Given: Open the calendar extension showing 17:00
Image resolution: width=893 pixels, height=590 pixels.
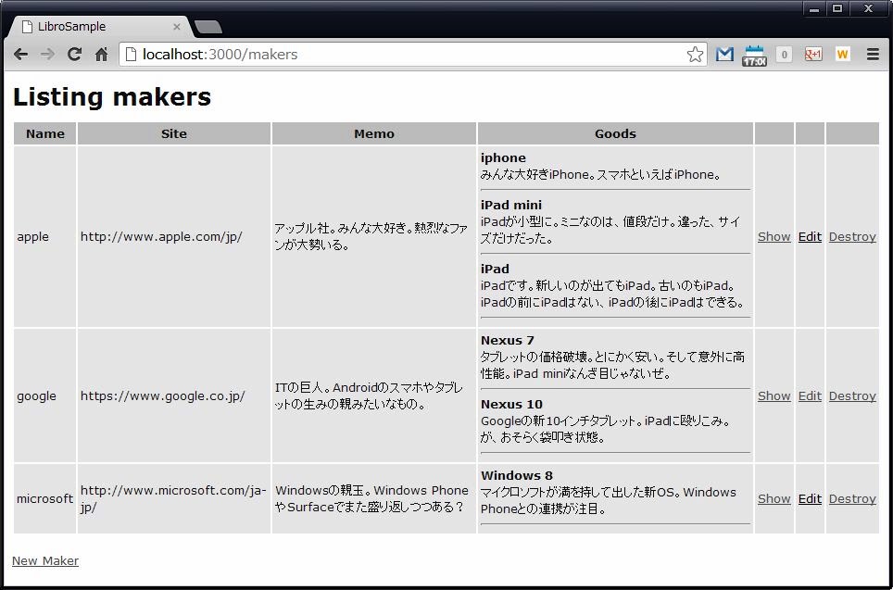Looking at the screenshot, I should [754, 55].
